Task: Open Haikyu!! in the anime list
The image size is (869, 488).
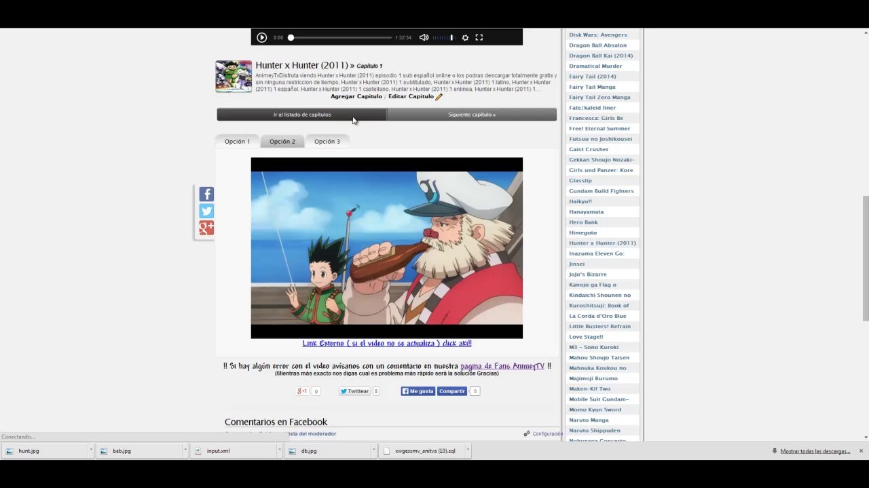Action: 580,201
